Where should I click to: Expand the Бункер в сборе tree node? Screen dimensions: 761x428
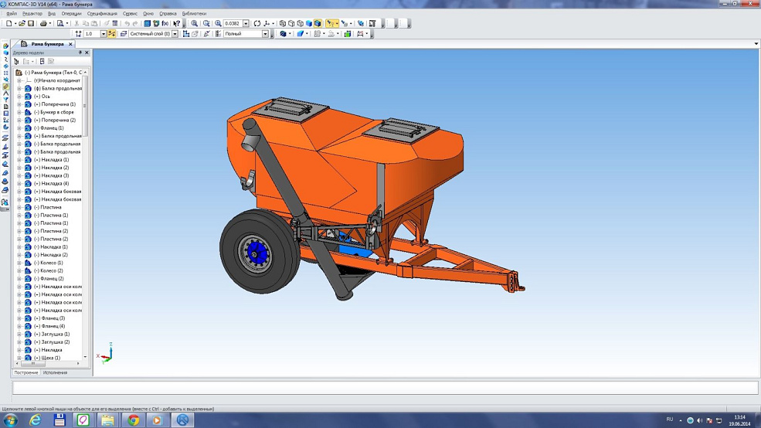[x=19, y=112]
